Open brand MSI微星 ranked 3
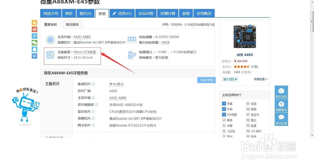Viewport: 314px width, 167px height. (x=232, y=115)
